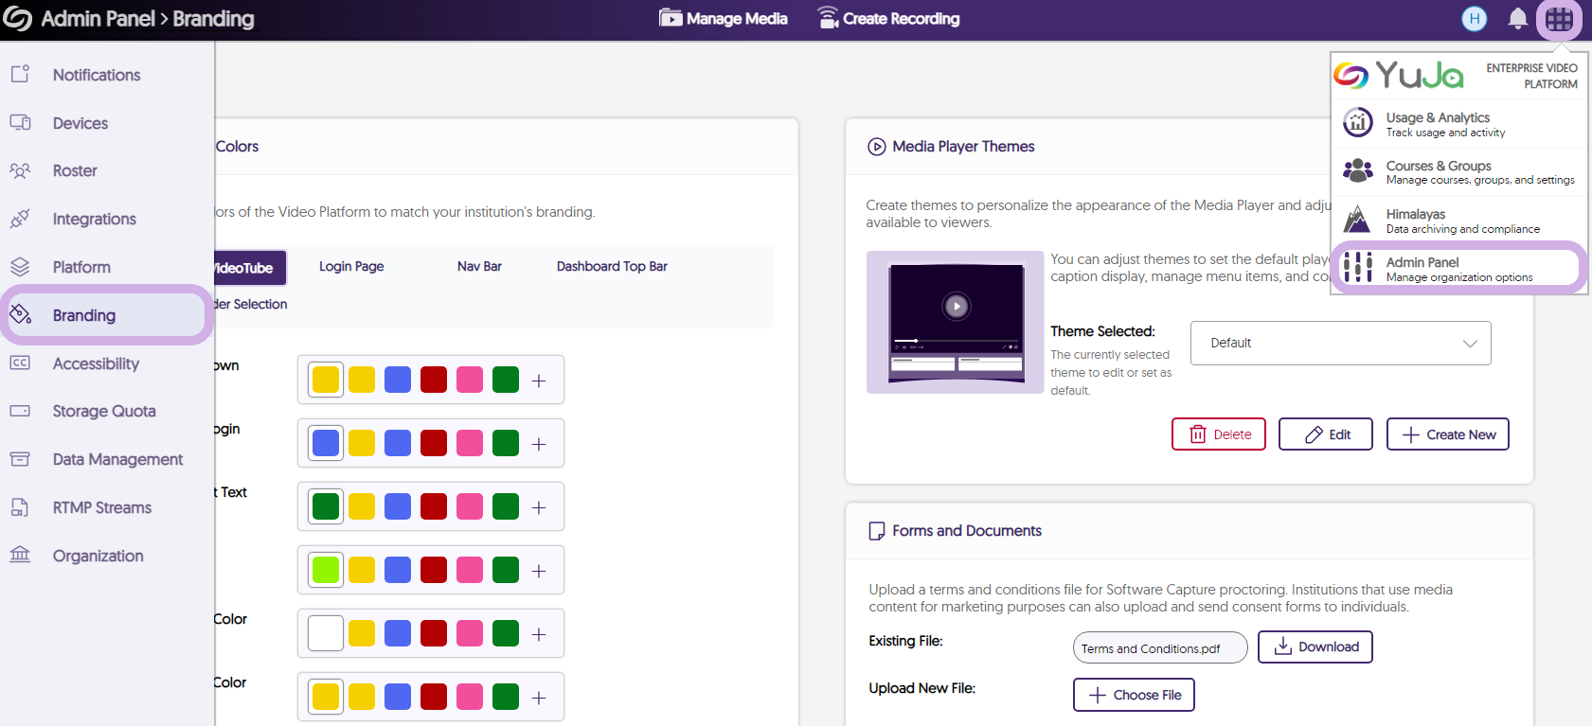Click the Usage & Analytics icon
This screenshot has width=1592, height=726.
coord(1358,123)
